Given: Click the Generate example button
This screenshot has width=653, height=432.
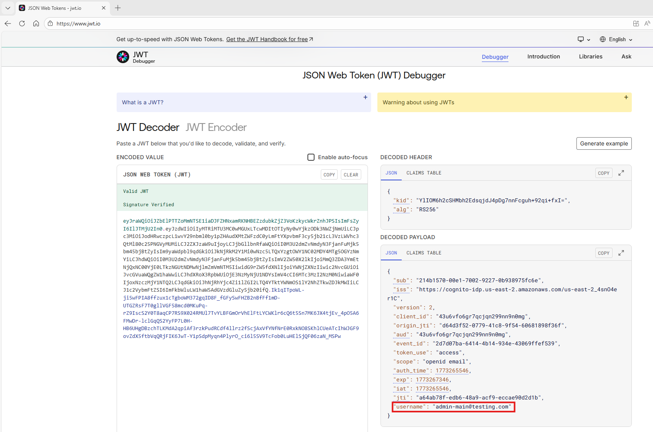Looking at the screenshot, I should click(x=604, y=143).
